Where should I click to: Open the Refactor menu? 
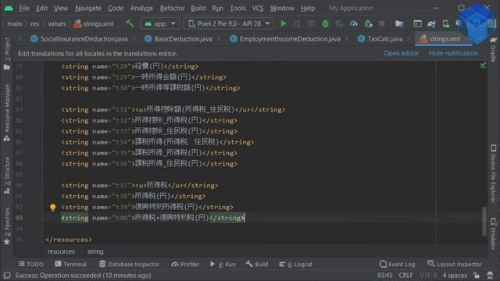coord(172,9)
